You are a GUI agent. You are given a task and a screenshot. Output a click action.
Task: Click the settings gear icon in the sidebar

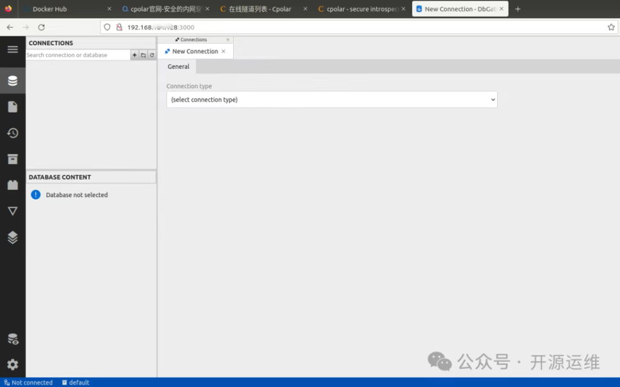[x=13, y=365]
